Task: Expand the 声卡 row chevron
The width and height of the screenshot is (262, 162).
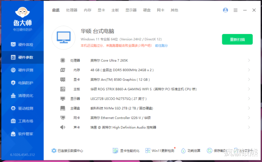Action: click(249, 127)
